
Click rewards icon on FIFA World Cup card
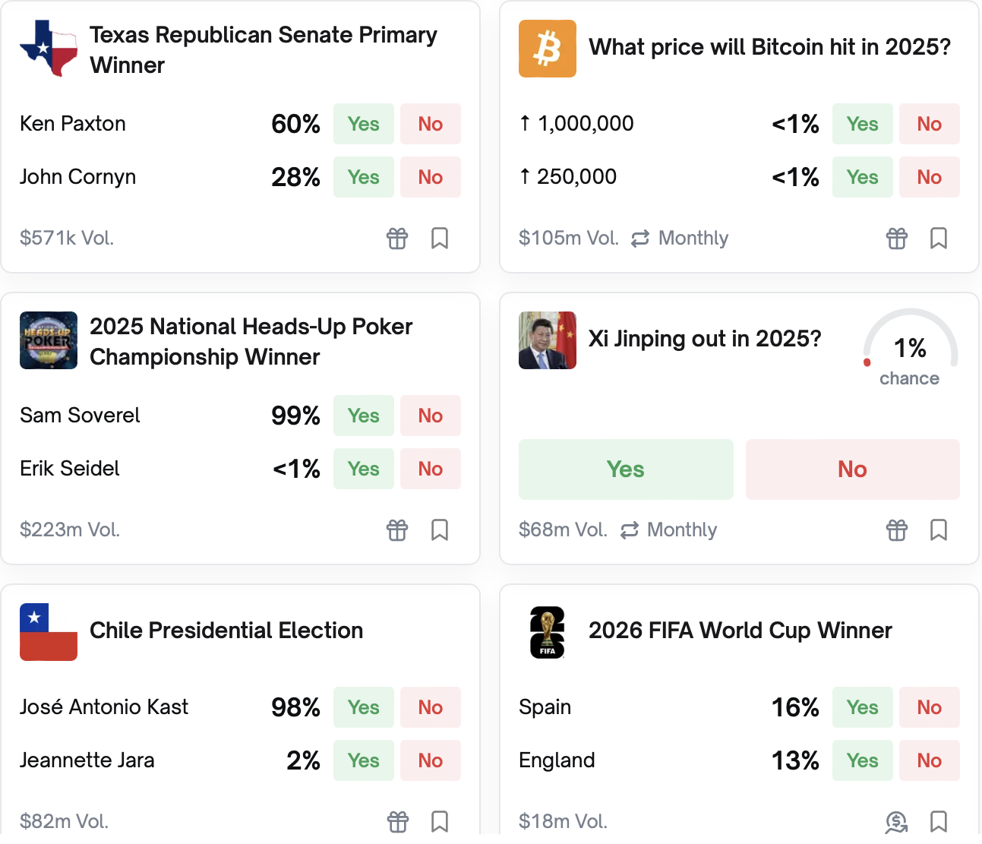pyautogui.click(x=896, y=821)
